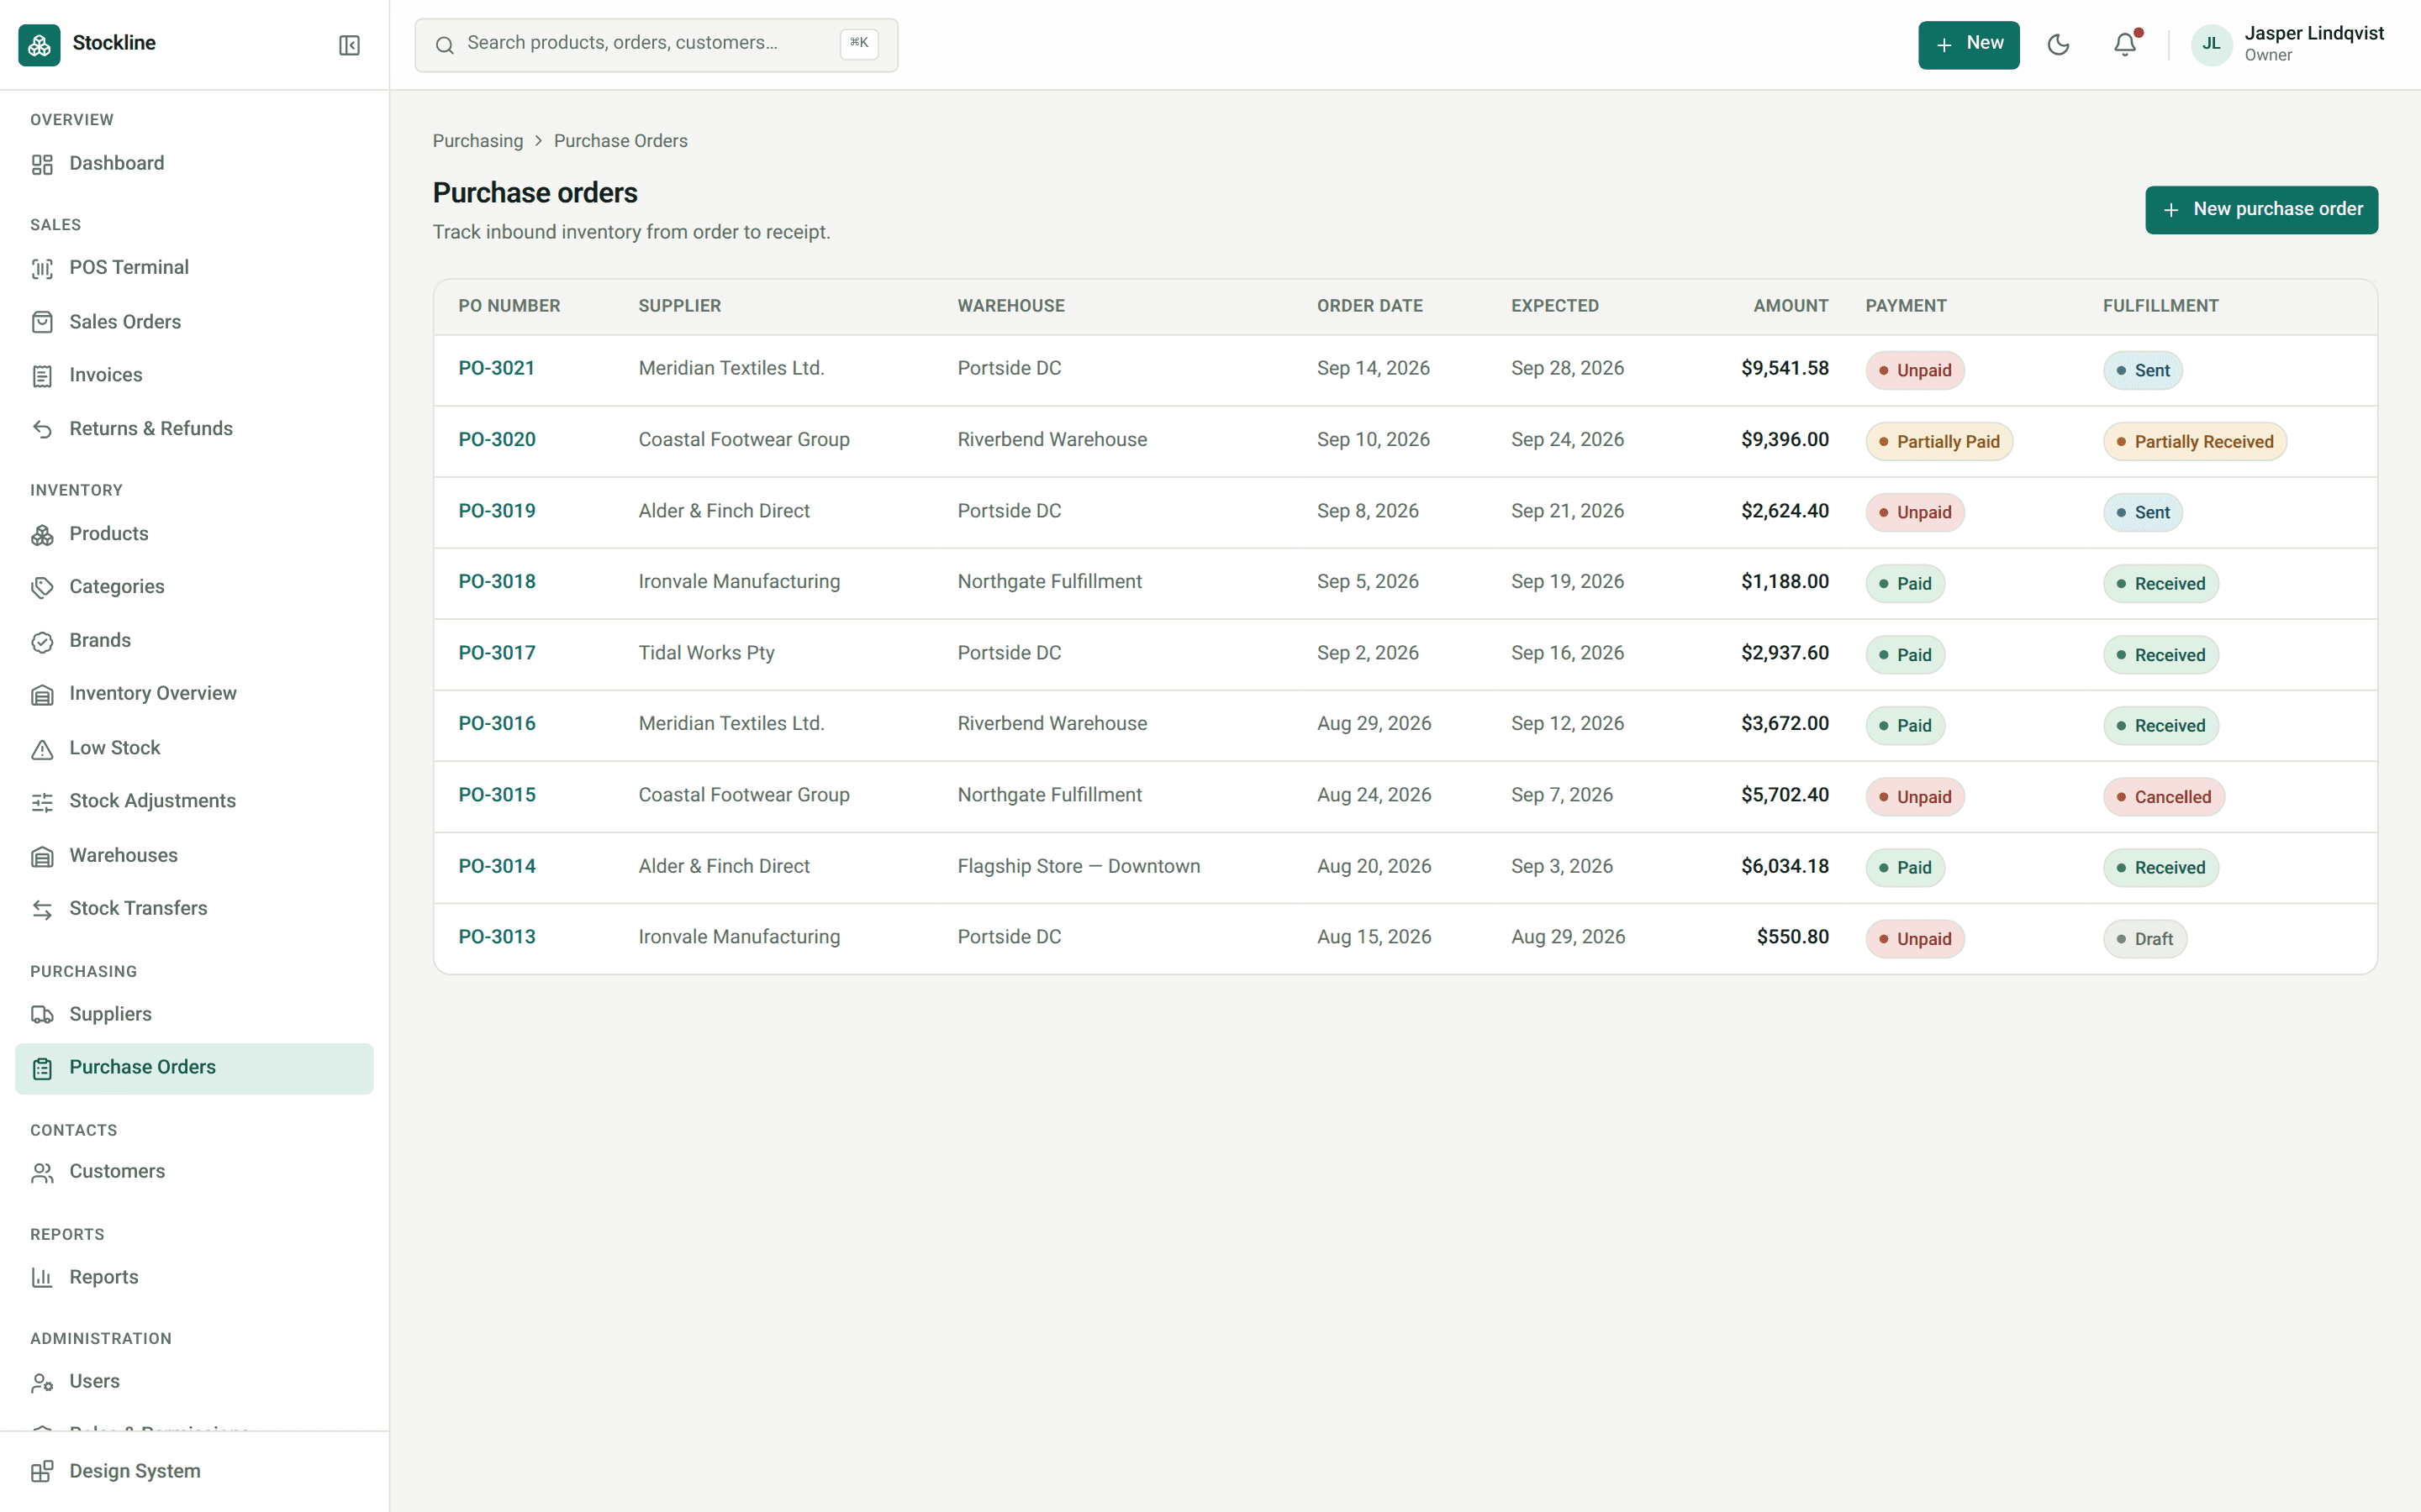Image resolution: width=2421 pixels, height=1512 pixels.
Task: Toggle dark mode moon icon
Action: click(2058, 45)
